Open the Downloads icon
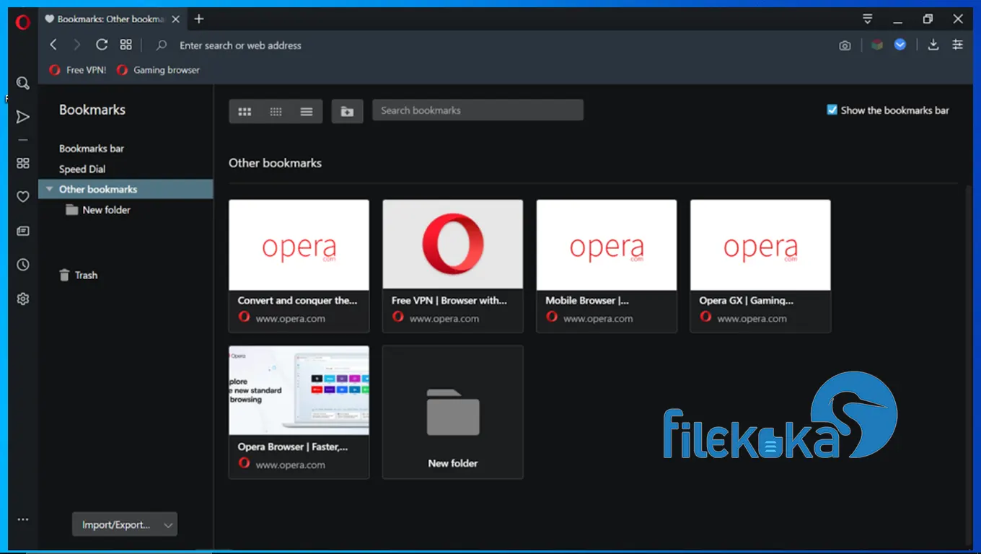The width and height of the screenshot is (981, 554). (x=933, y=45)
